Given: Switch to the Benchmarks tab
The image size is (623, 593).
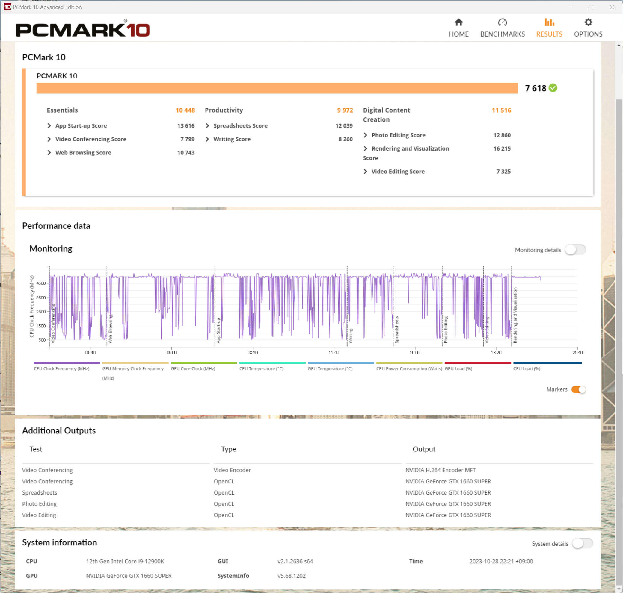Looking at the screenshot, I should tap(502, 28).
